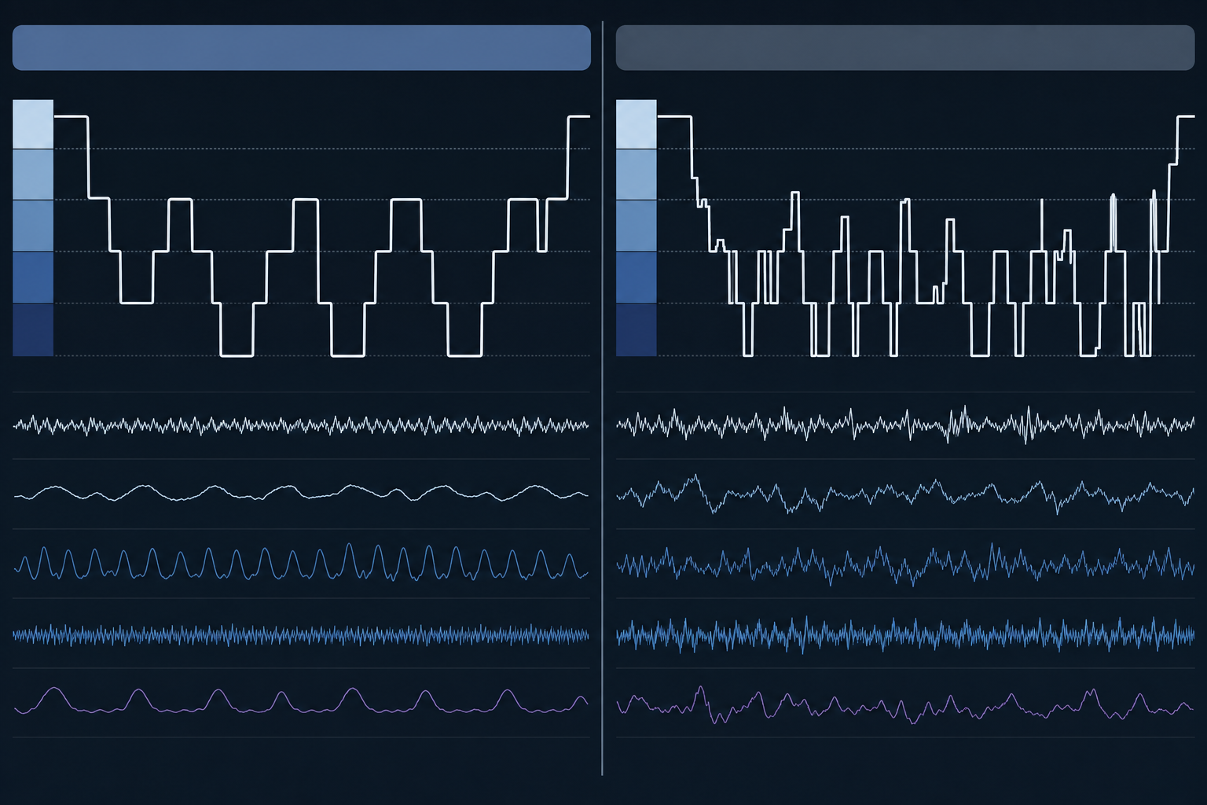This screenshot has height=805, width=1207.
Task: Click the blue header bar of left panel
Action: click(302, 48)
